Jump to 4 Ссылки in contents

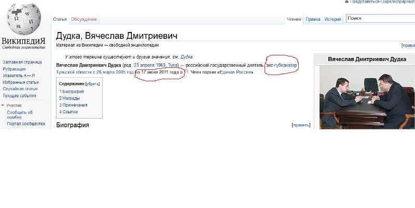pyautogui.click(x=70, y=111)
